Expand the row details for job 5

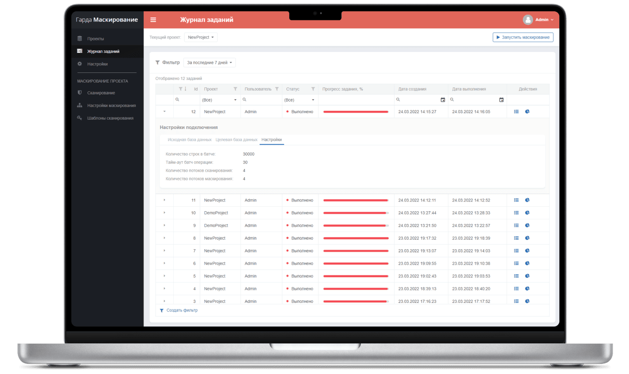tap(164, 276)
